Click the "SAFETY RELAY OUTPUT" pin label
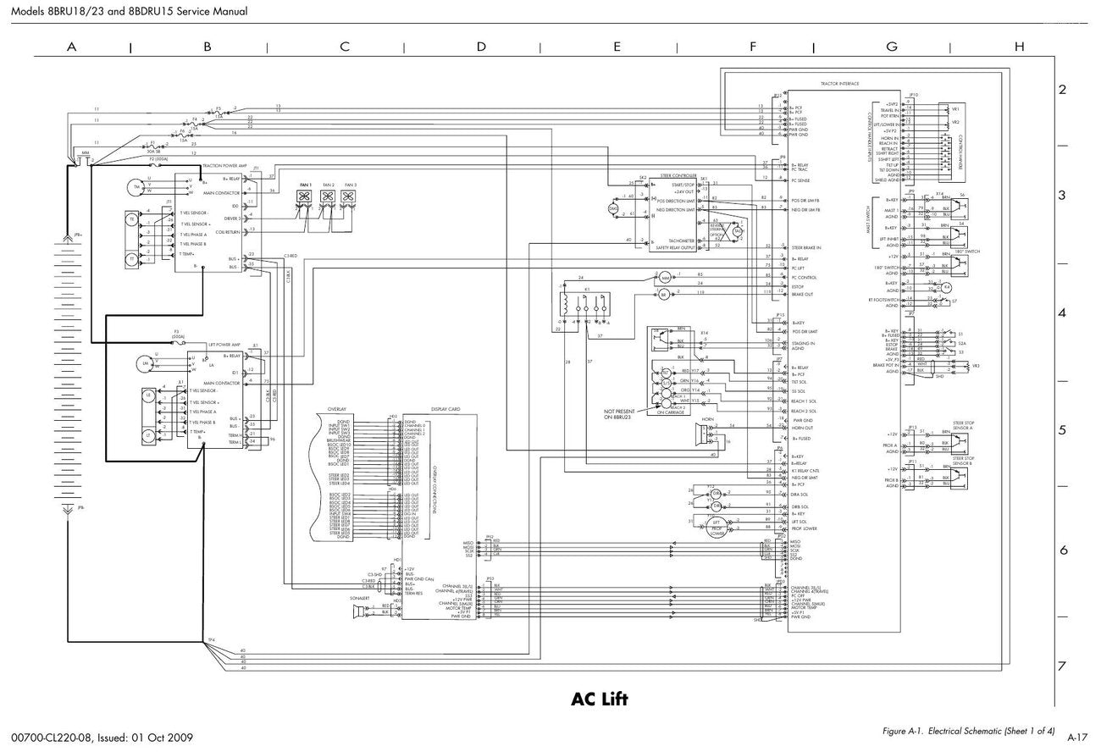Image resolution: width=1101 pixels, height=752 pixels. pos(676,247)
